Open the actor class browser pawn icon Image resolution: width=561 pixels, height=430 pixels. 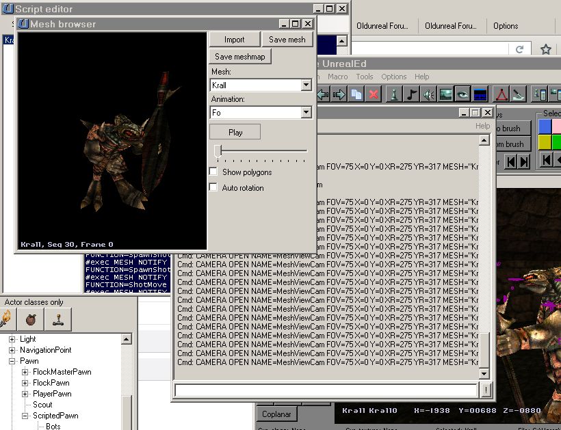coord(394,94)
